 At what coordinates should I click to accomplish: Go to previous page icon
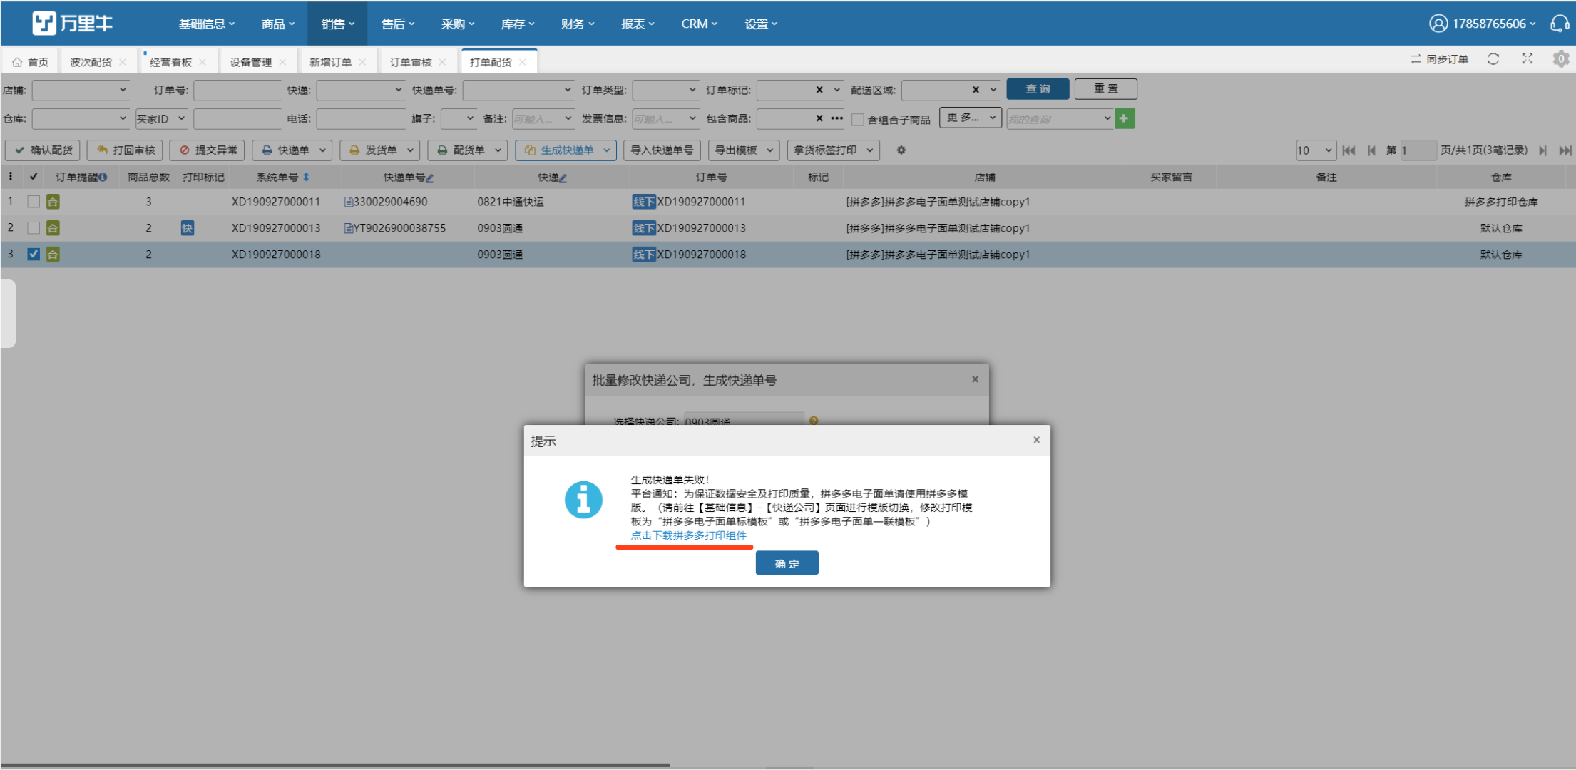click(1371, 150)
